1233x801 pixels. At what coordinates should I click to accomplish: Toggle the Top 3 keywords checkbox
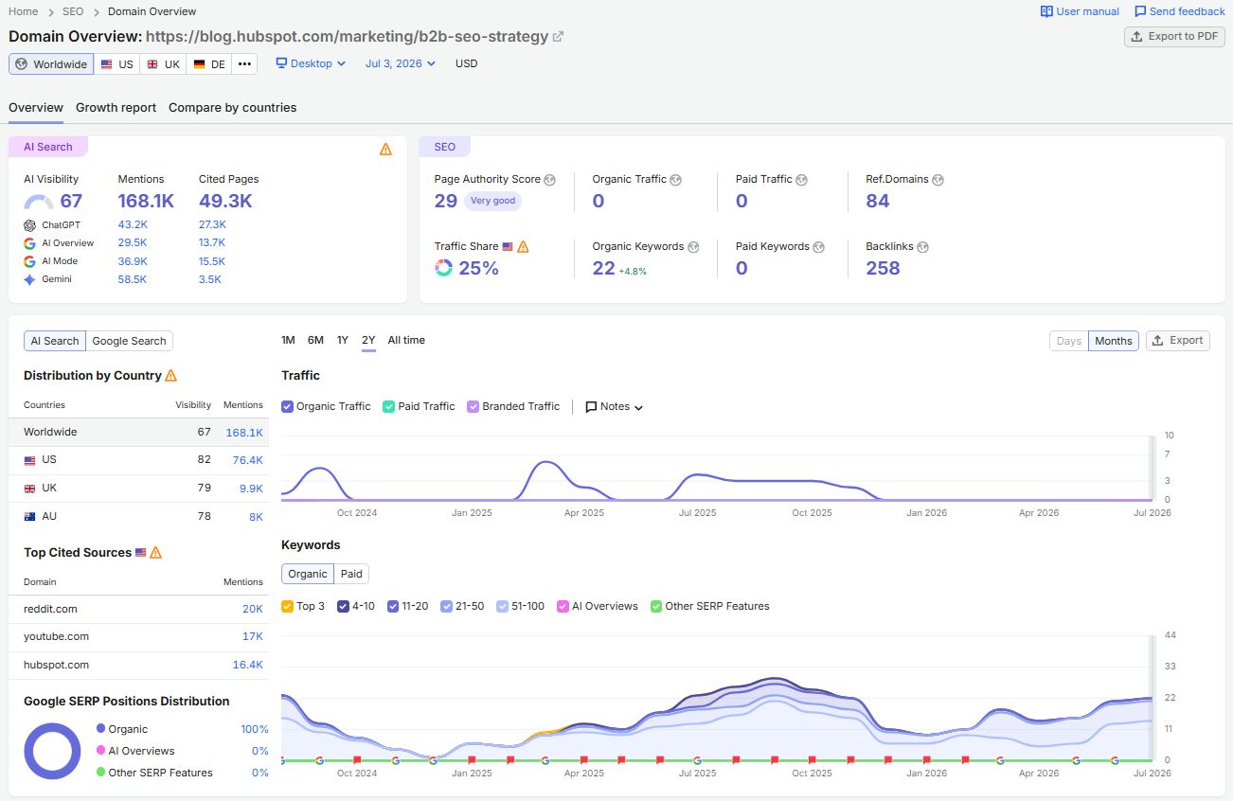pyautogui.click(x=287, y=606)
